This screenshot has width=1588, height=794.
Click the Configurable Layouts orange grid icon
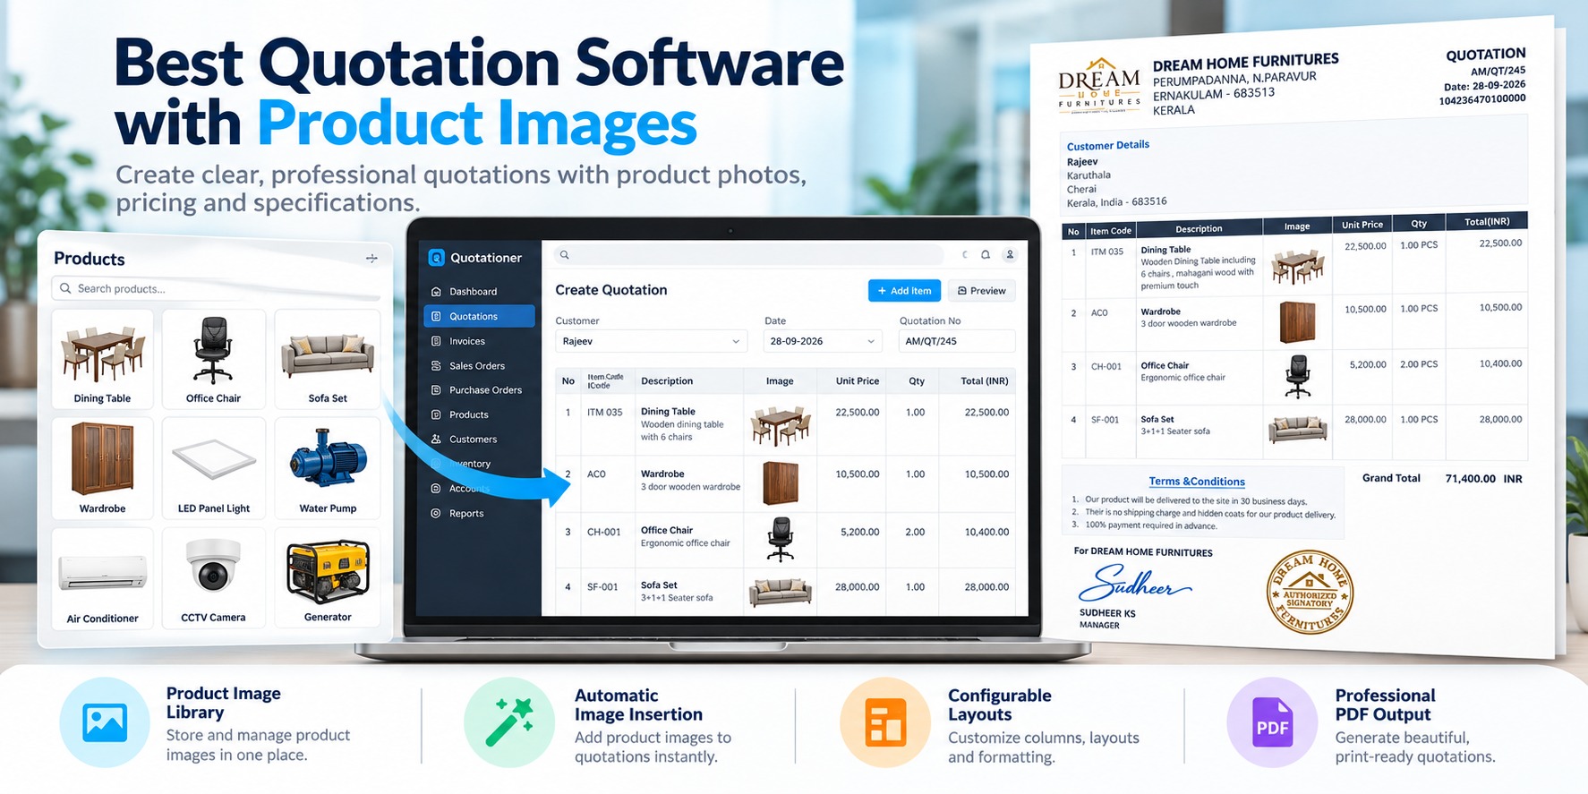(x=885, y=722)
